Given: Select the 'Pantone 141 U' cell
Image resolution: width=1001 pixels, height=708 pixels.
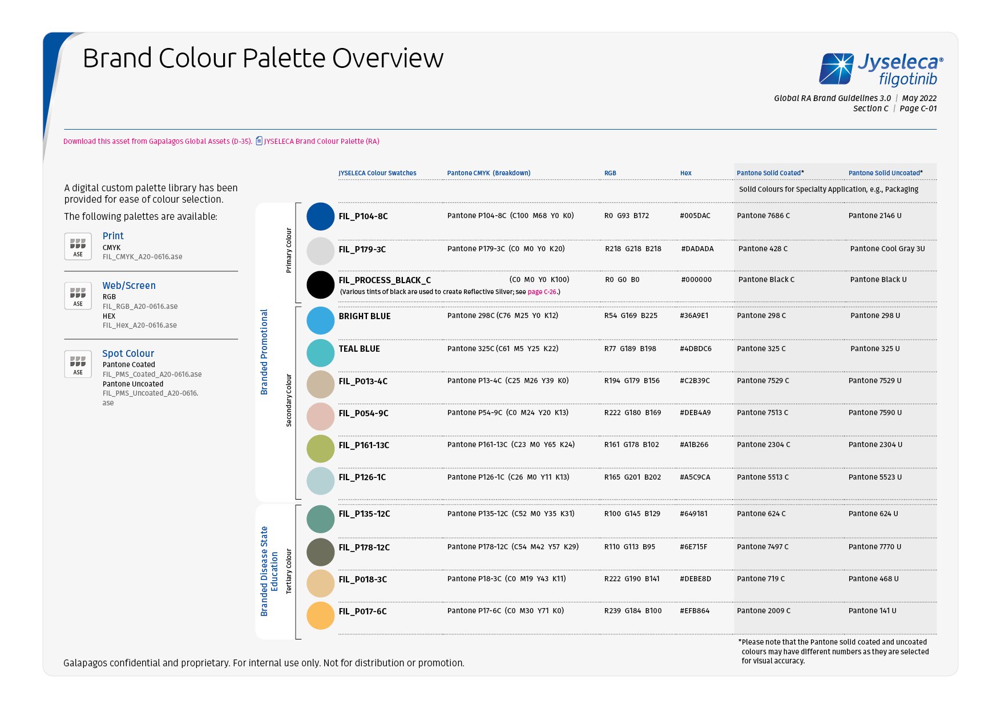Looking at the screenshot, I should click(x=872, y=611).
